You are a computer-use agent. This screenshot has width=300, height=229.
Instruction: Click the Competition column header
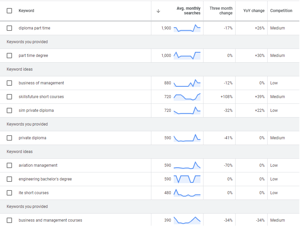[x=281, y=11]
